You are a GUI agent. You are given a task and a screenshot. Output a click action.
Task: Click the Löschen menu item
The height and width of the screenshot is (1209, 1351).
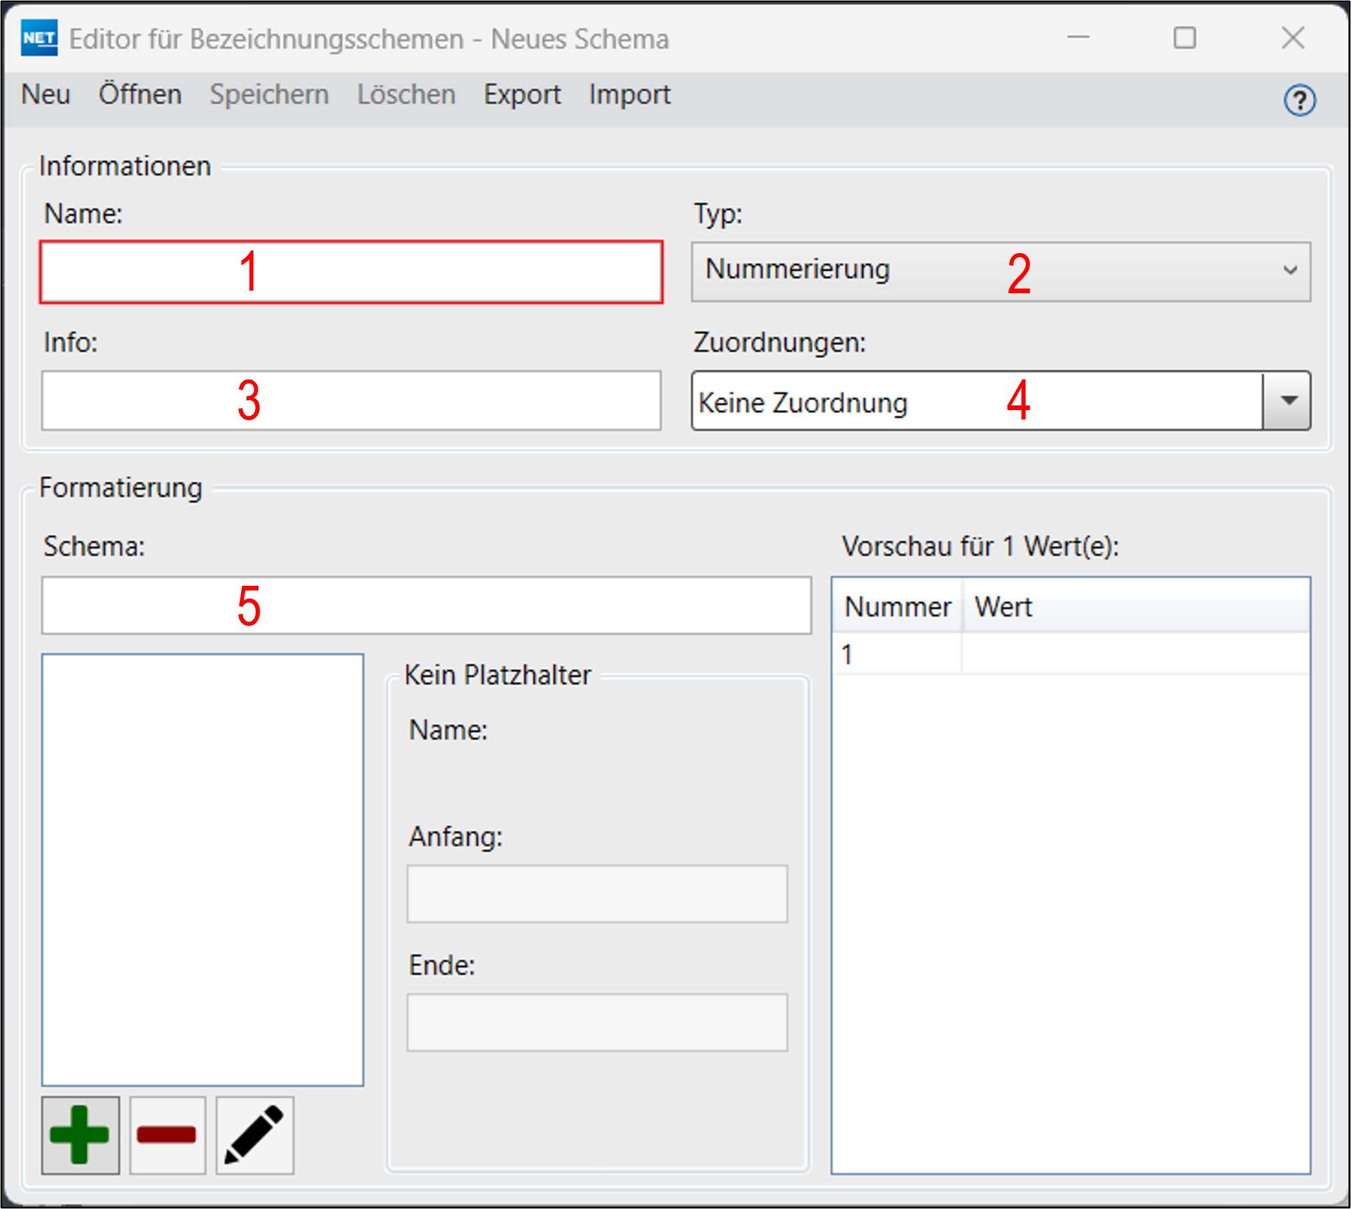[406, 95]
